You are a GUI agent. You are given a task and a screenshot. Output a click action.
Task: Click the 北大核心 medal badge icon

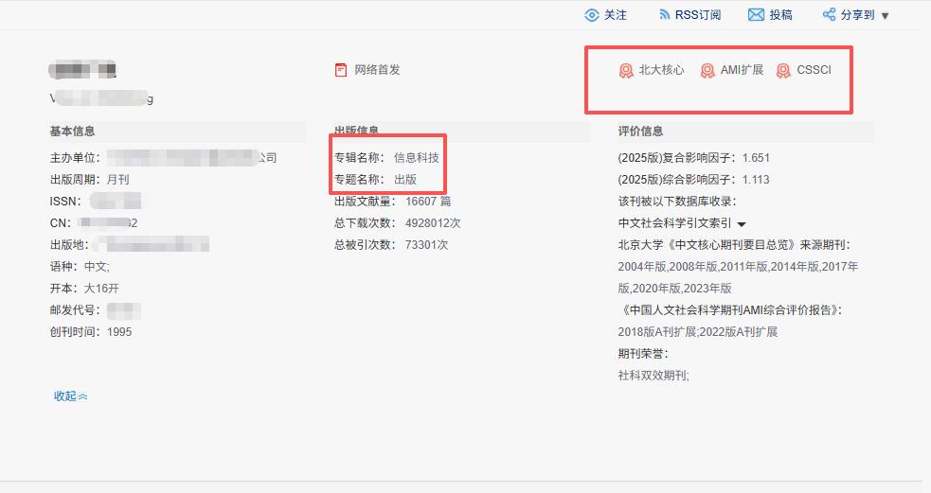click(x=626, y=71)
